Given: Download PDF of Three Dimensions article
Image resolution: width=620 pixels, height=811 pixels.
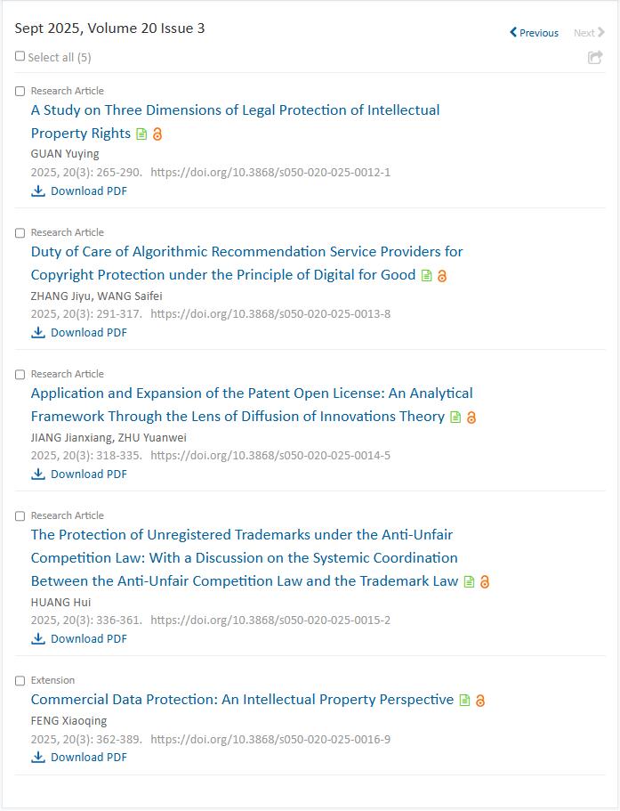Looking at the screenshot, I should point(88,191).
